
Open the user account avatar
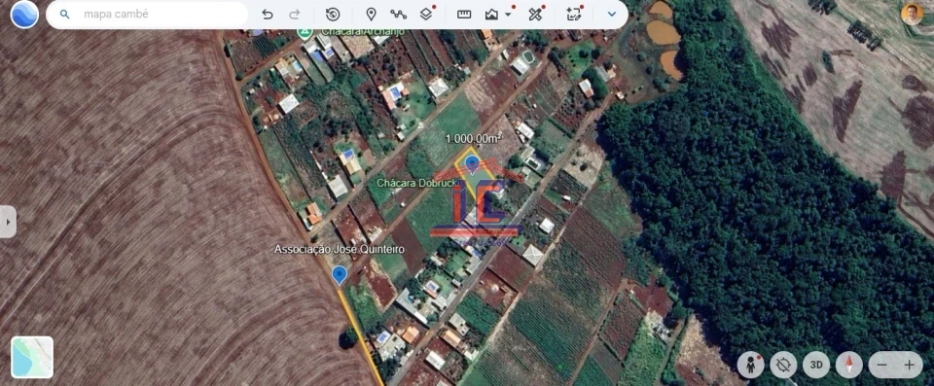912,14
